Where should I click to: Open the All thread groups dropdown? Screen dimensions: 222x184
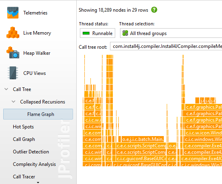[x=171, y=33]
